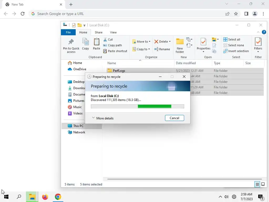Screen dimensions: 269x202
Task: Click quick access Properties checkmark icon in title bar
Action: tap(74, 25)
